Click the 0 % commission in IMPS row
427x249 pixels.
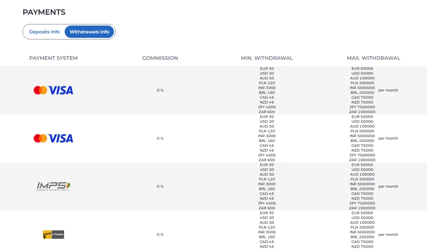[x=160, y=186]
